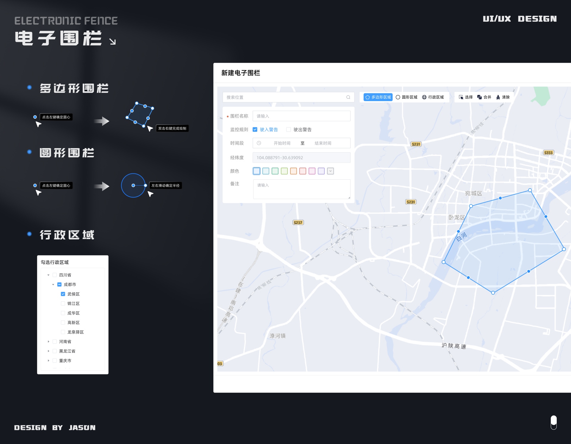
Task: Click the fence name input field
Action: pyautogui.click(x=301, y=116)
